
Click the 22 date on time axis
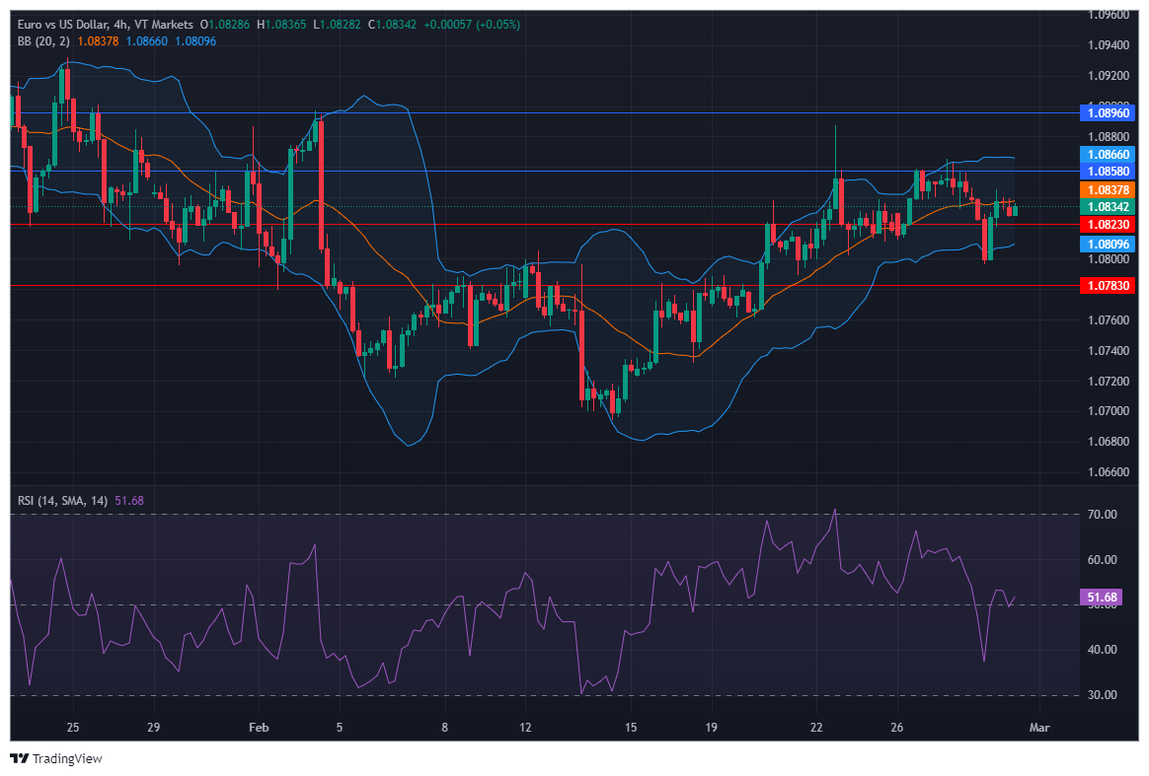coord(816,728)
